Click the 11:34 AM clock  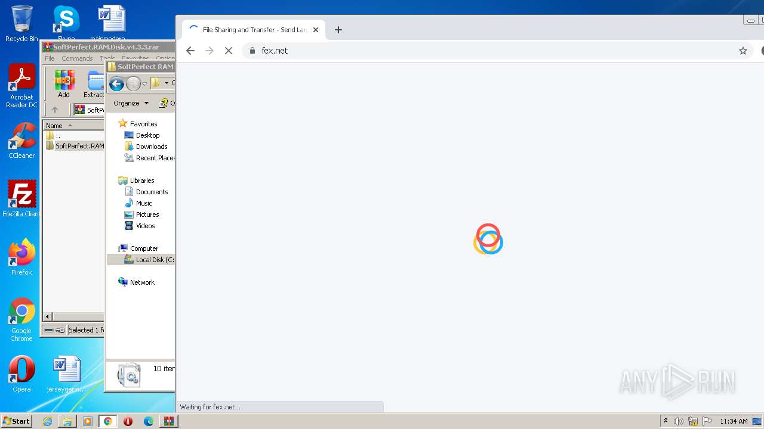point(734,421)
